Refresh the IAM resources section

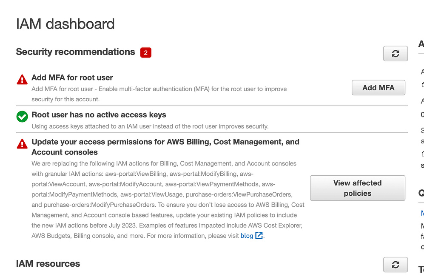point(395,265)
